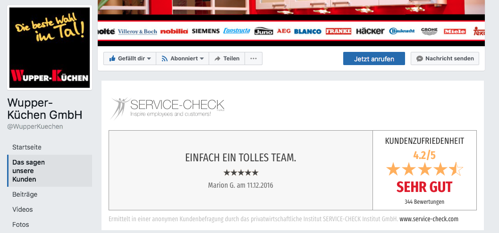The image size is (499, 233).
Task: Open the www.service-check.com link
Action: [429, 219]
